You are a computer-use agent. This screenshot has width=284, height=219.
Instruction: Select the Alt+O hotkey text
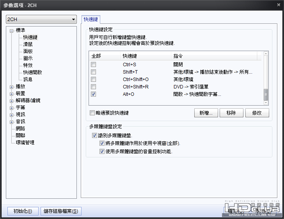[x=128, y=94]
